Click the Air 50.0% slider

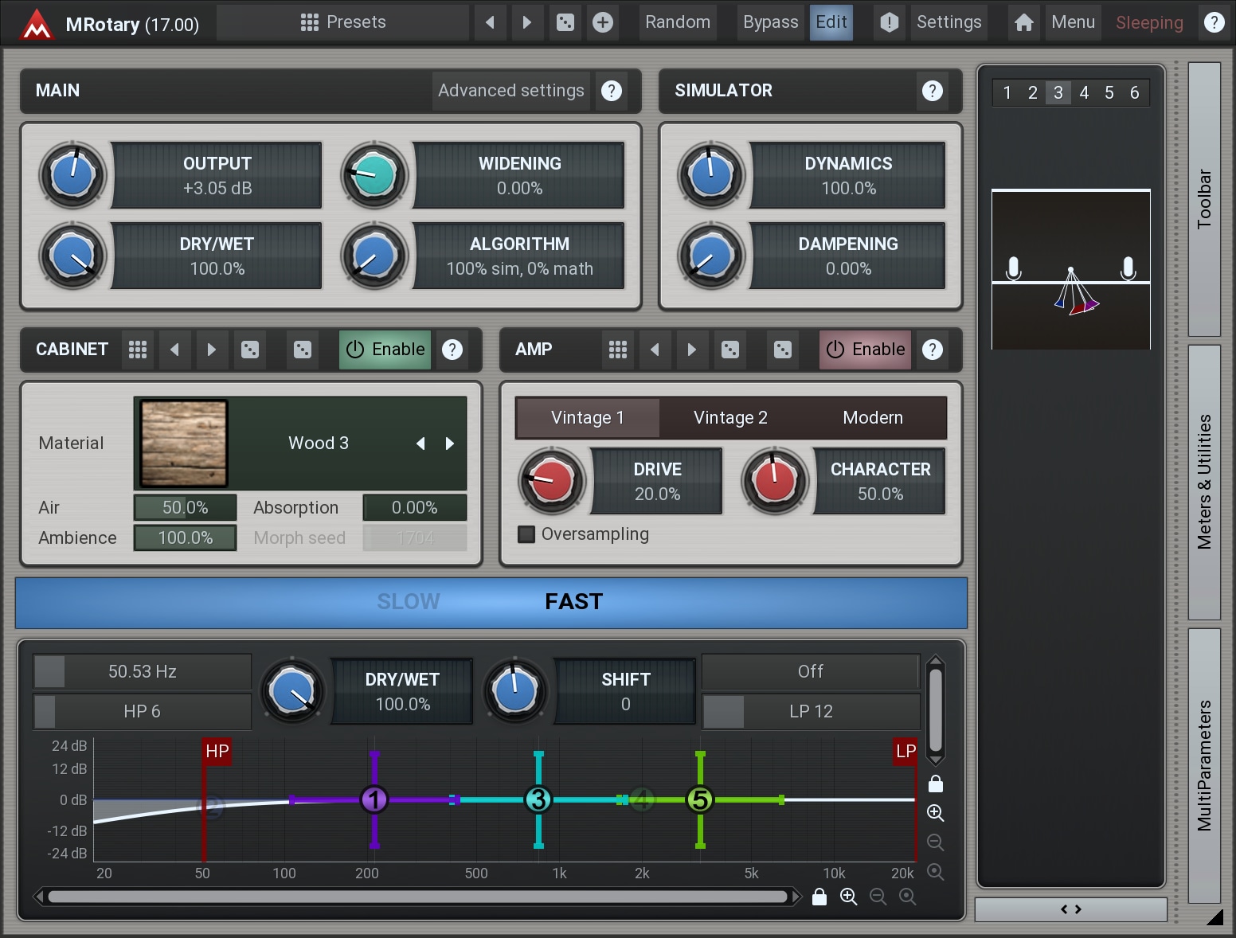[185, 507]
